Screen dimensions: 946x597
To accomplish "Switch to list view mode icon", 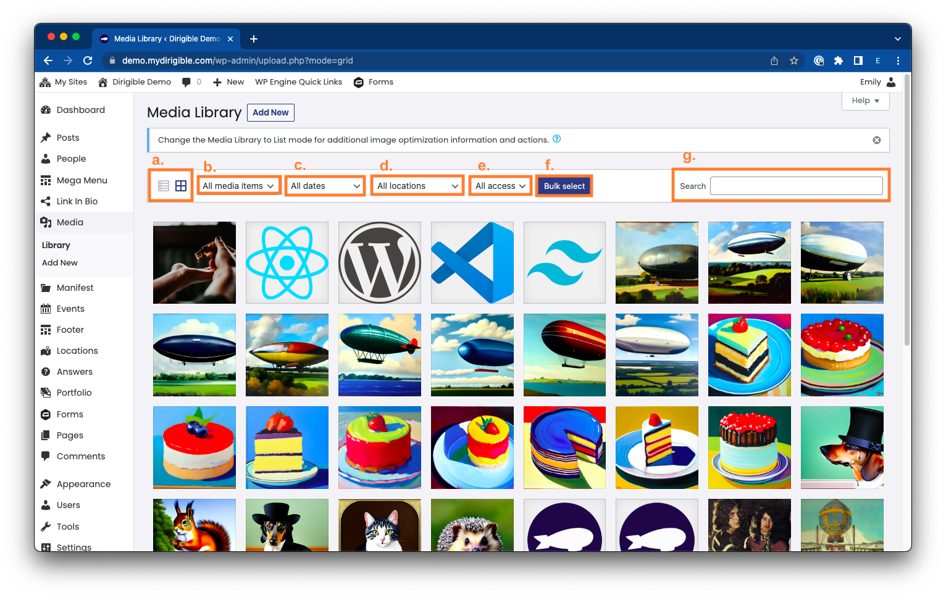I will pyautogui.click(x=164, y=186).
